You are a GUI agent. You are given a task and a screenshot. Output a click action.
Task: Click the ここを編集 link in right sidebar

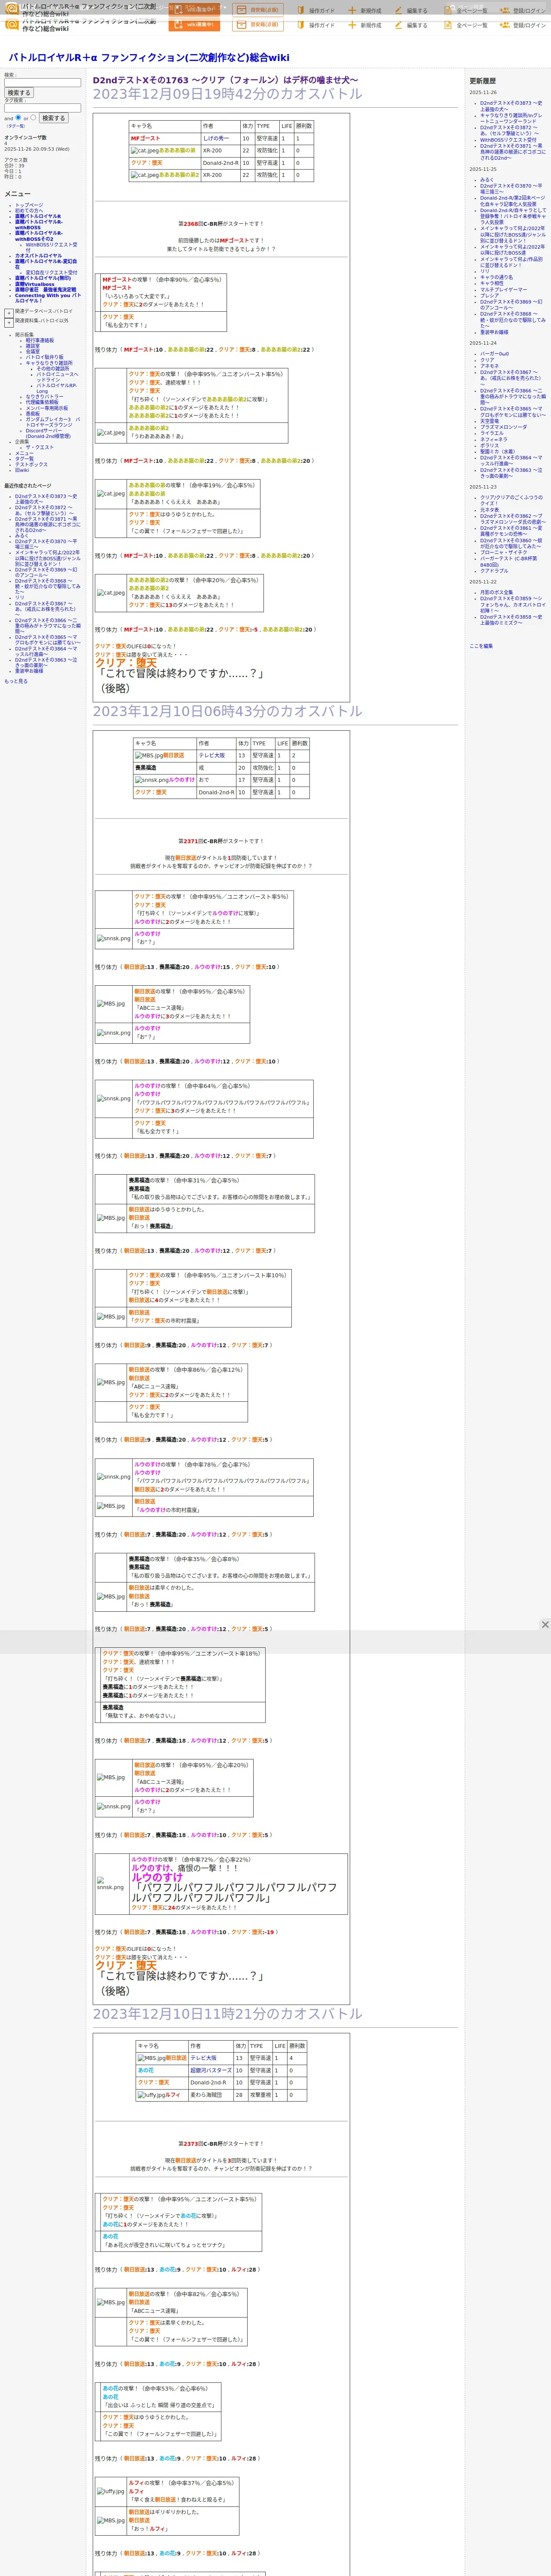(481, 646)
